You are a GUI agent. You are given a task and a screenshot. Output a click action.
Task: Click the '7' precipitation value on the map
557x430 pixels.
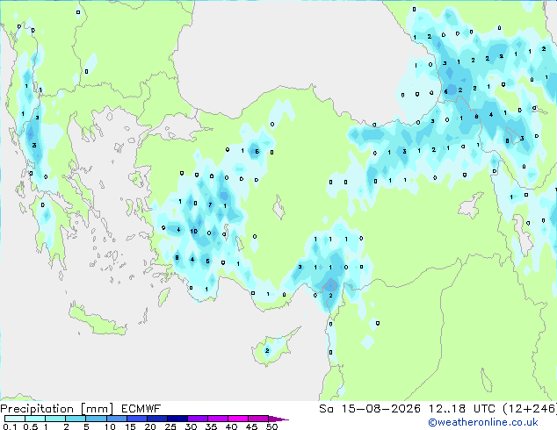[x=210, y=204]
